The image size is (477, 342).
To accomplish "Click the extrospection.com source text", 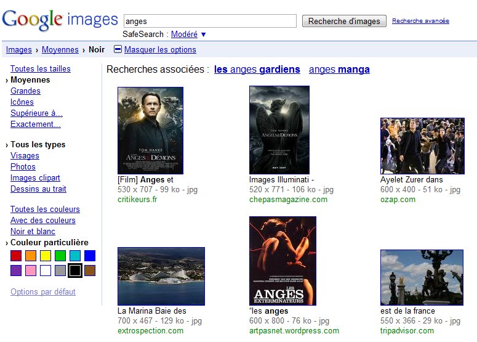I will [x=151, y=331].
